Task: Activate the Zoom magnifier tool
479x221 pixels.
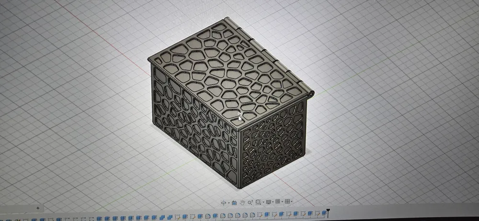Action: (x=250, y=202)
